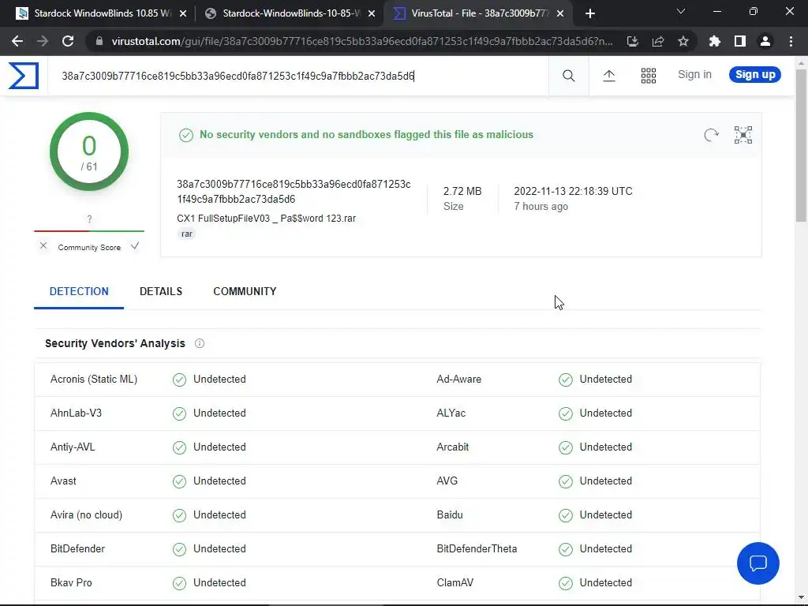Click the file name CX1 FullSetupFileV03 text
Screen dimensions: 808x606
coord(267,219)
